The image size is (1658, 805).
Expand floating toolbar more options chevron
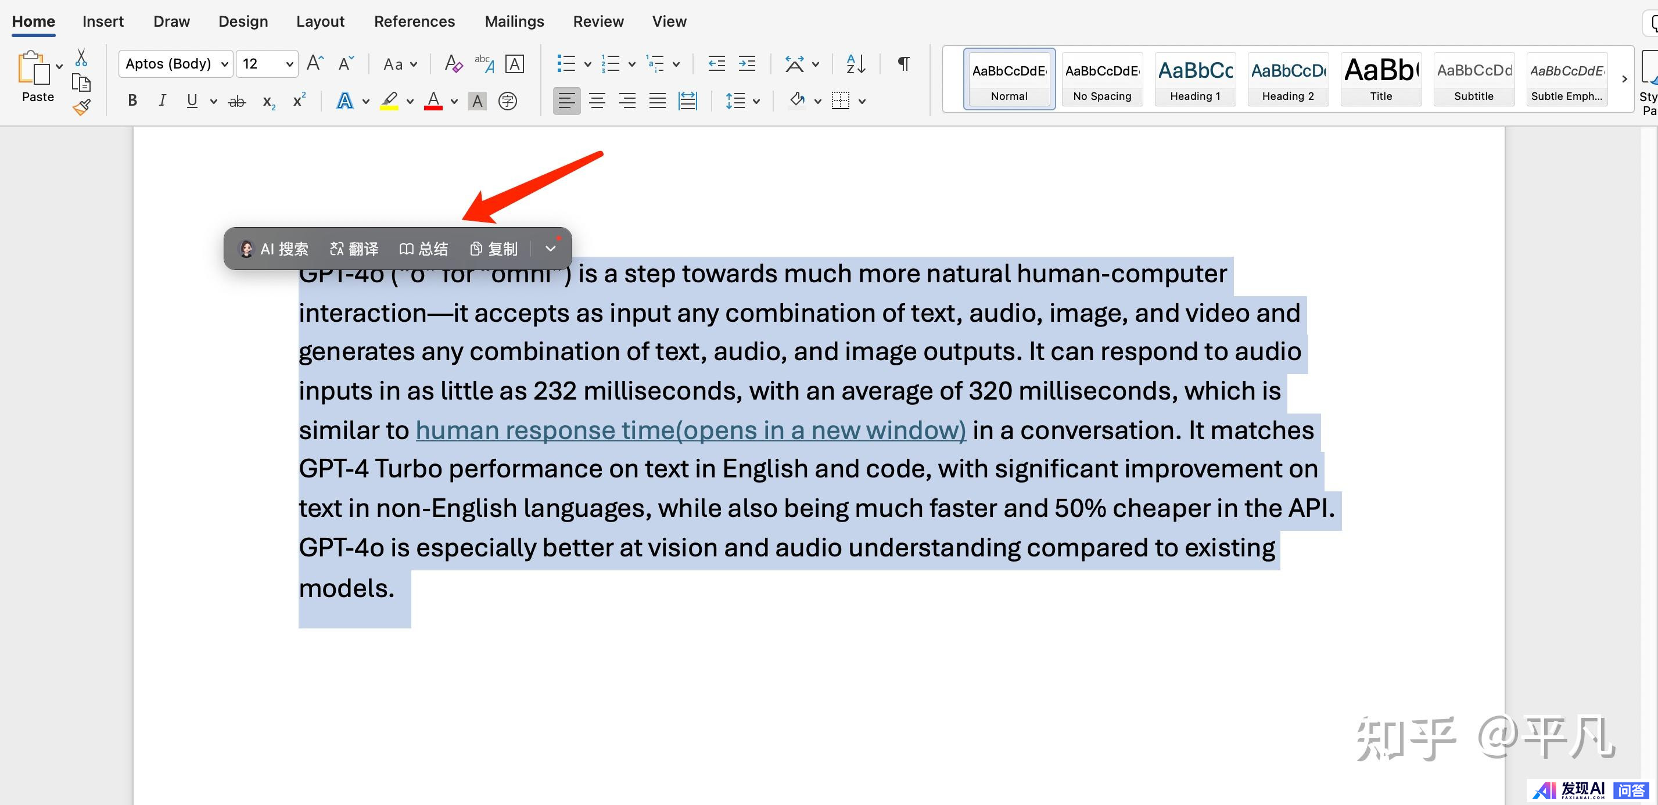[550, 249]
